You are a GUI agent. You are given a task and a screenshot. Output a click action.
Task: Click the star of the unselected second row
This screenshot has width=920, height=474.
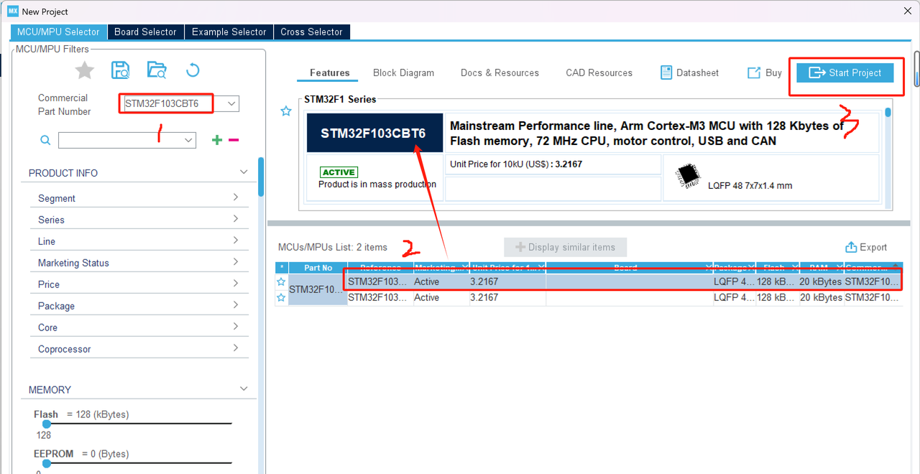point(282,297)
